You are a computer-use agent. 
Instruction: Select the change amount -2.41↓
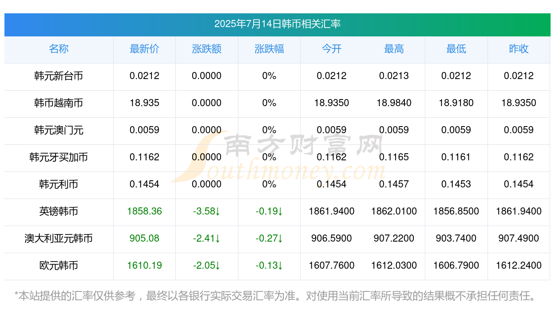[207, 238]
